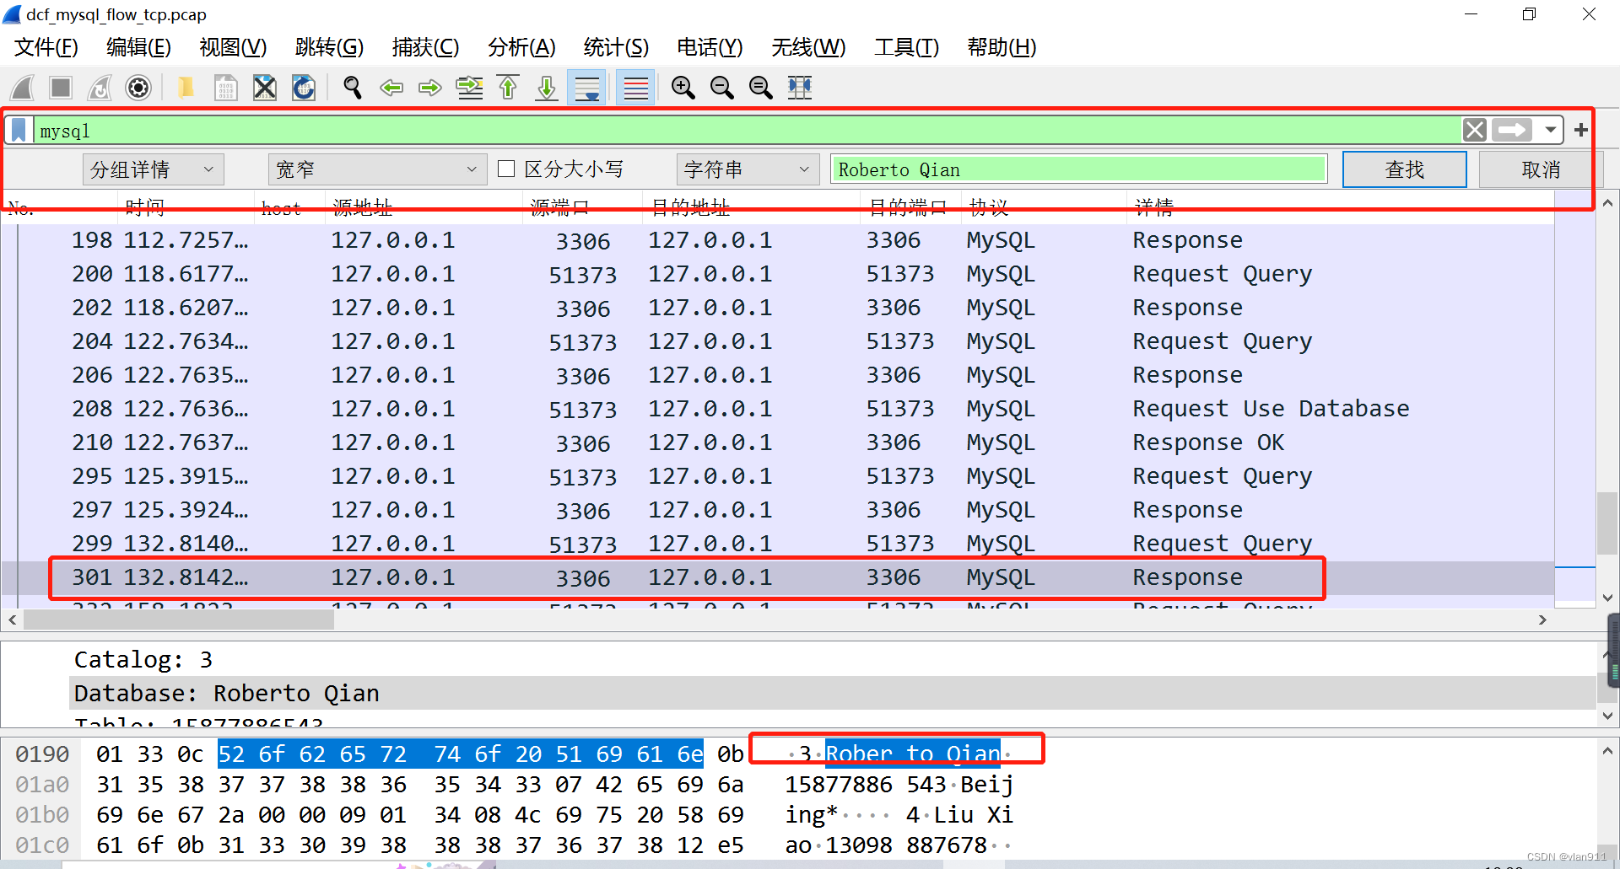This screenshot has width=1620, height=869.
Task: Select packet 210 Response OK row
Action: click(x=777, y=443)
